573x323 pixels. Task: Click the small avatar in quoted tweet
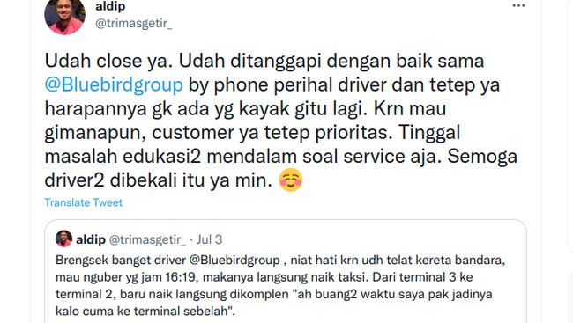click(63, 239)
